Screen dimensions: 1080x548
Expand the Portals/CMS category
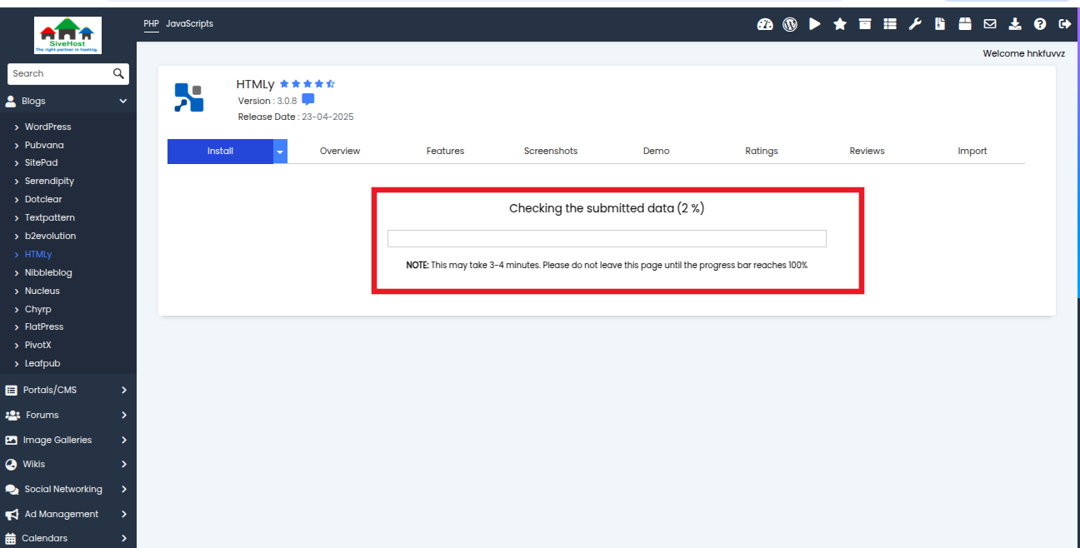pos(67,390)
